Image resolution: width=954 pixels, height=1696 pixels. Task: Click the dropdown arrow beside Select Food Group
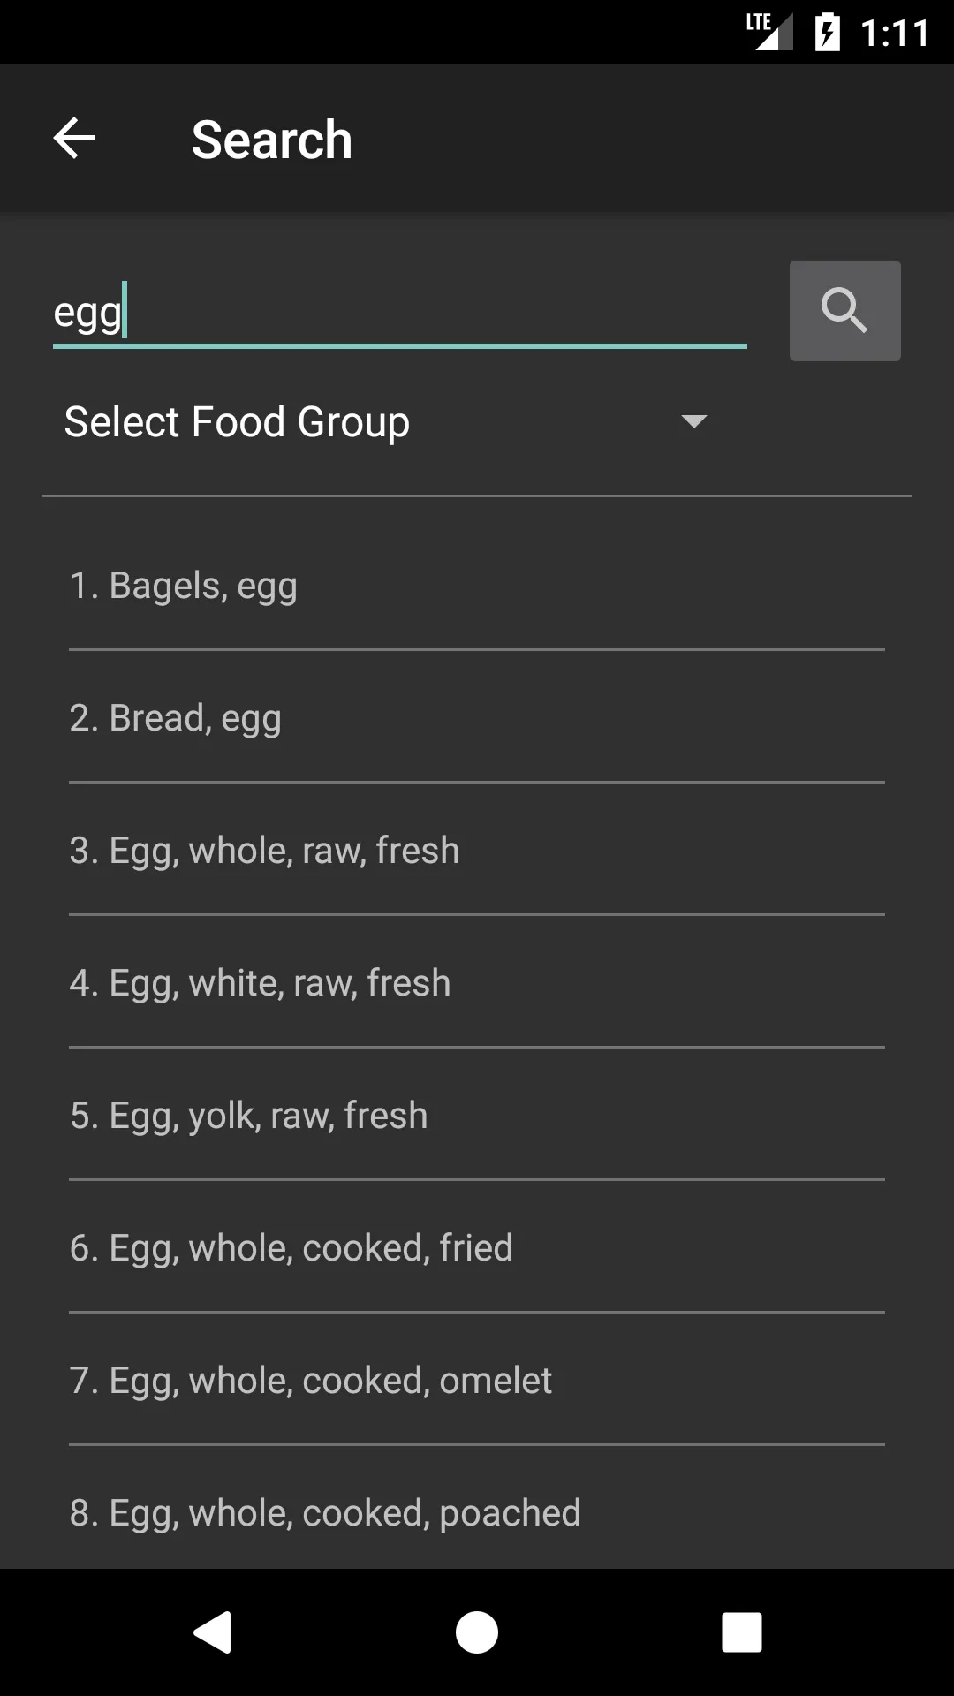point(694,421)
